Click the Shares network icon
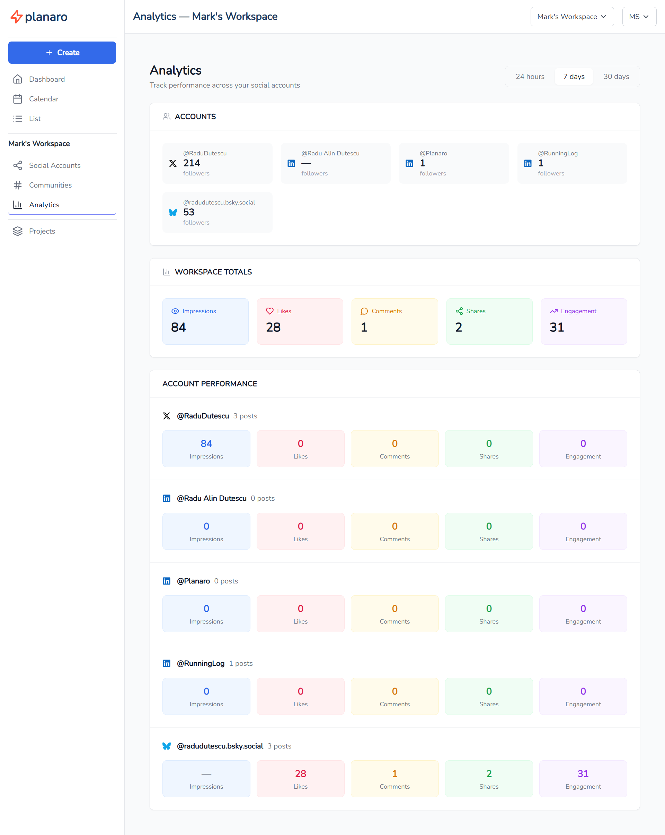This screenshot has height=835, width=665. click(459, 311)
